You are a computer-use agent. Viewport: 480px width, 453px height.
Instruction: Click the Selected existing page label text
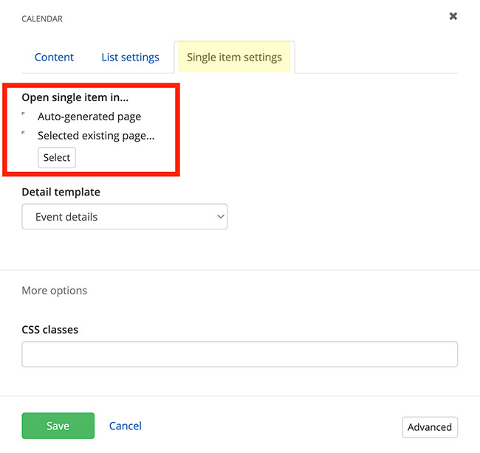96,136
